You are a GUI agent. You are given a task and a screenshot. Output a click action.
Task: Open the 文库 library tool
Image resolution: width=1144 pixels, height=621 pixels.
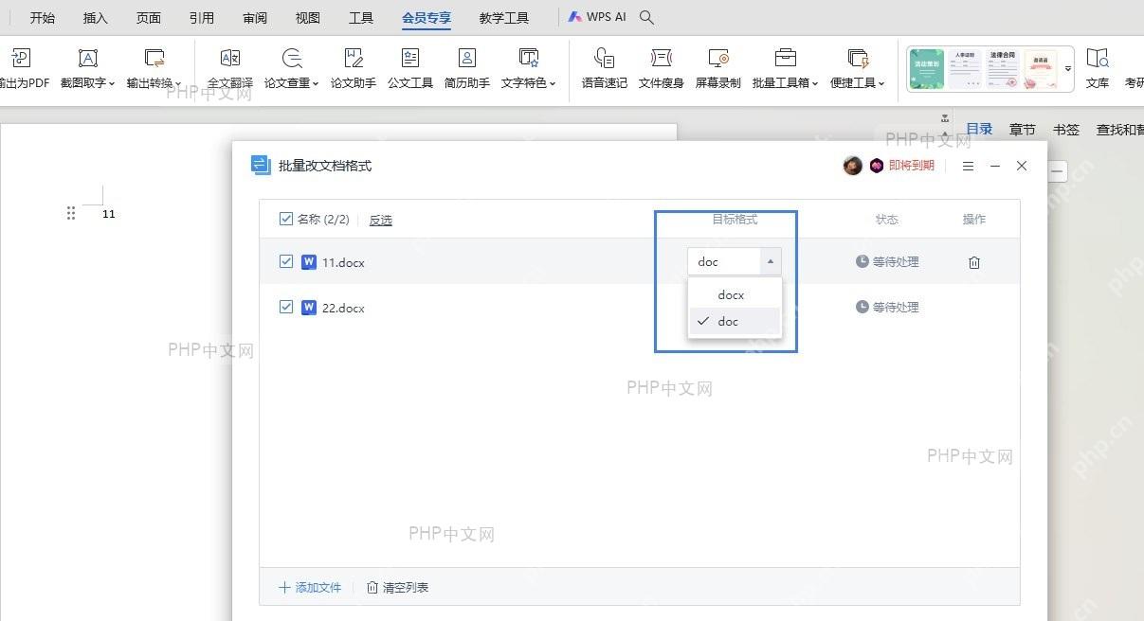(x=1098, y=68)
